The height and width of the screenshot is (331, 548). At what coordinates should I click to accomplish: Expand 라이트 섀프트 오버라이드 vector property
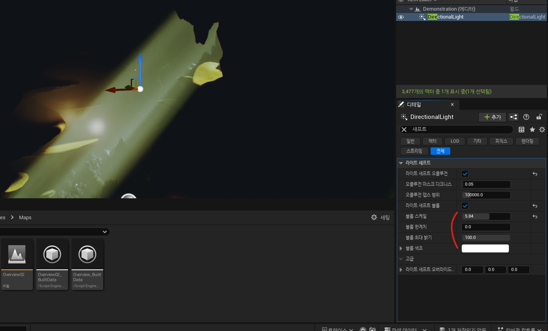tap(401, 270)
